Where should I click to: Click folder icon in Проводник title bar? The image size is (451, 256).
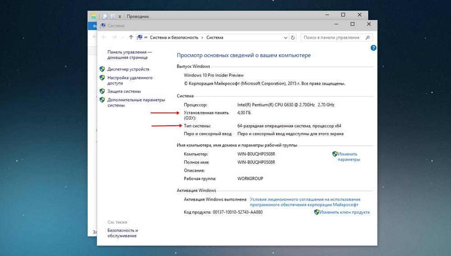pyautogui.click(x=93, y=16)
